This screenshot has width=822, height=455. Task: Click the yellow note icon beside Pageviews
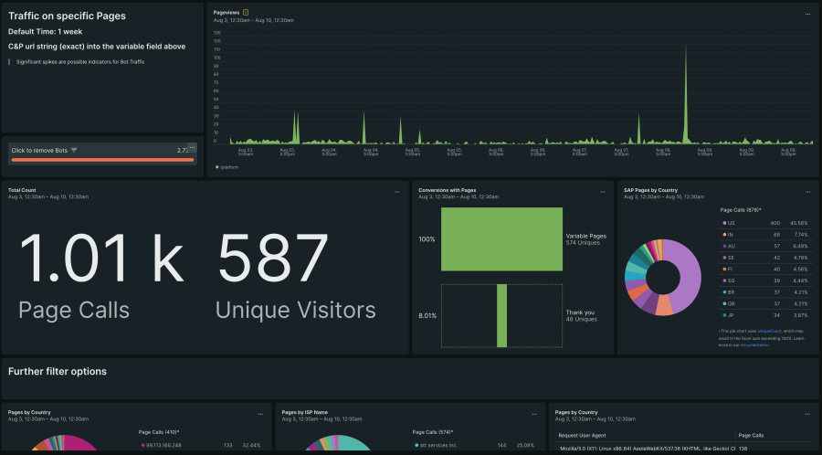tap(246, 12)
